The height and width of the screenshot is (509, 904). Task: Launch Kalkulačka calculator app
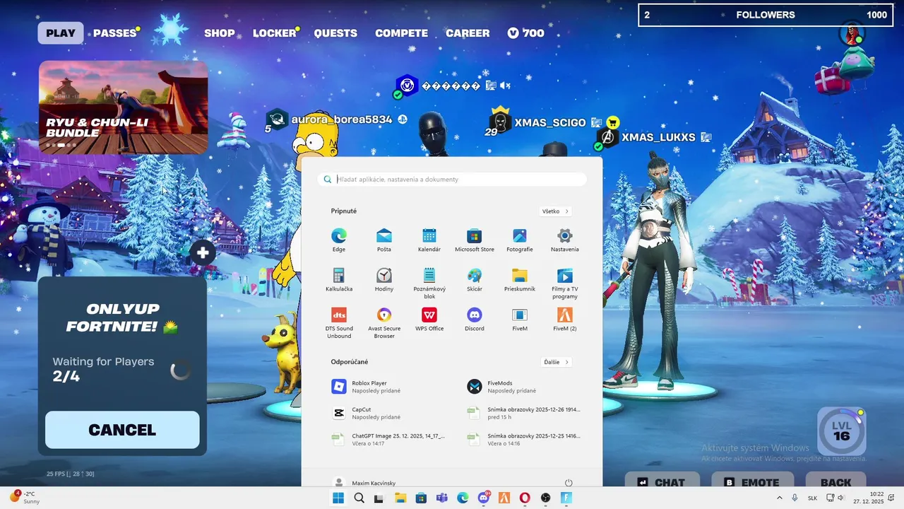[339, 279]
